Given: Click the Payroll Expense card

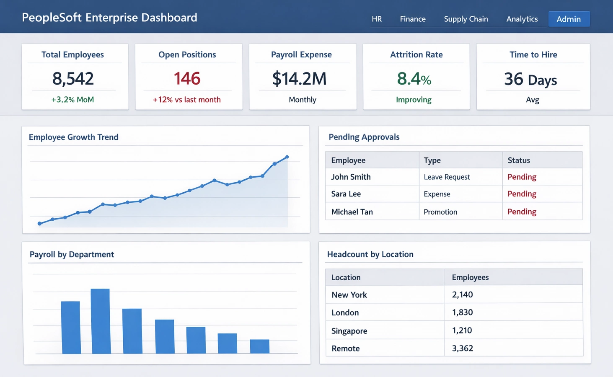Looking at the screenshot, I should [302, 77].
